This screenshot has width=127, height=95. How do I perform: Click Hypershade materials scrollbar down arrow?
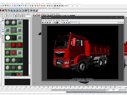pyautogui.click(x=29, y=75)
